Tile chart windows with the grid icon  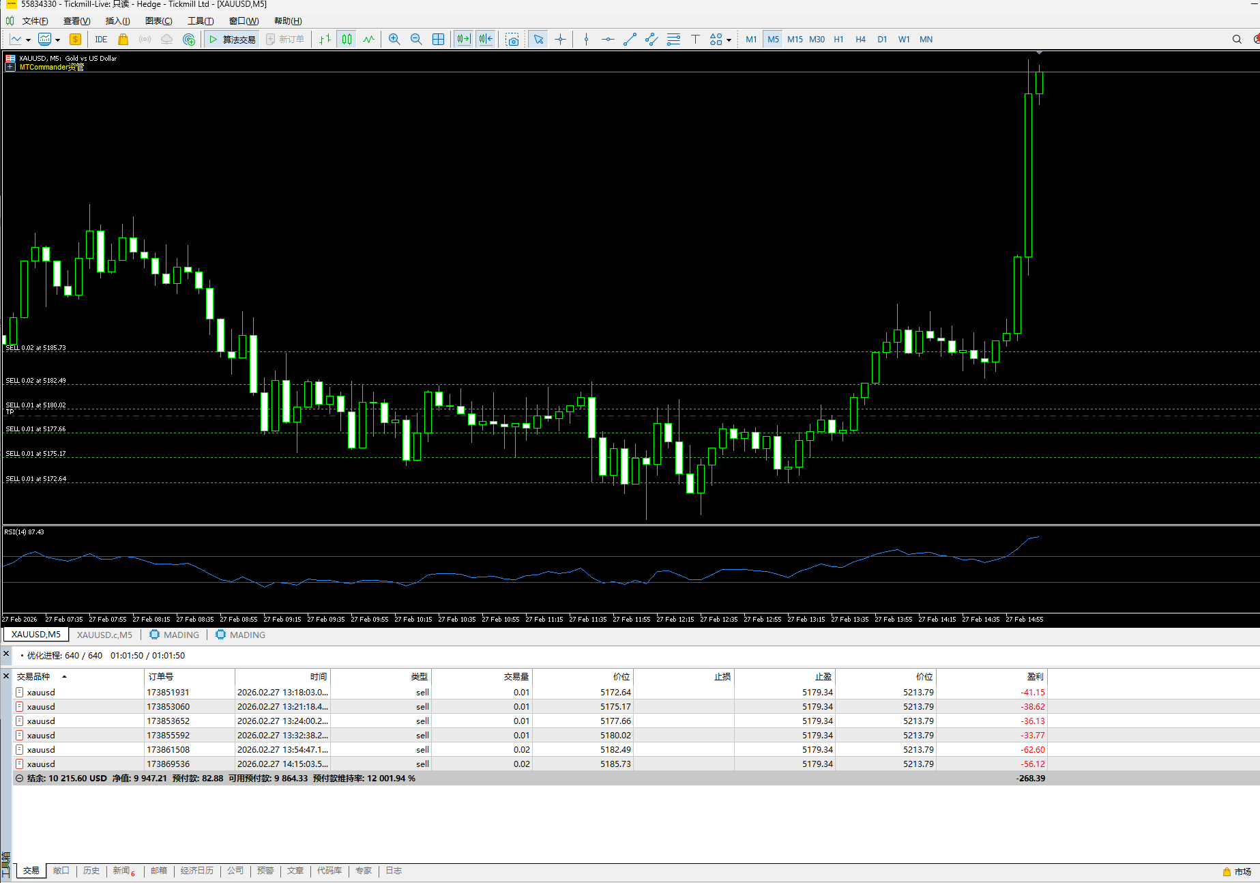[438, 40]
